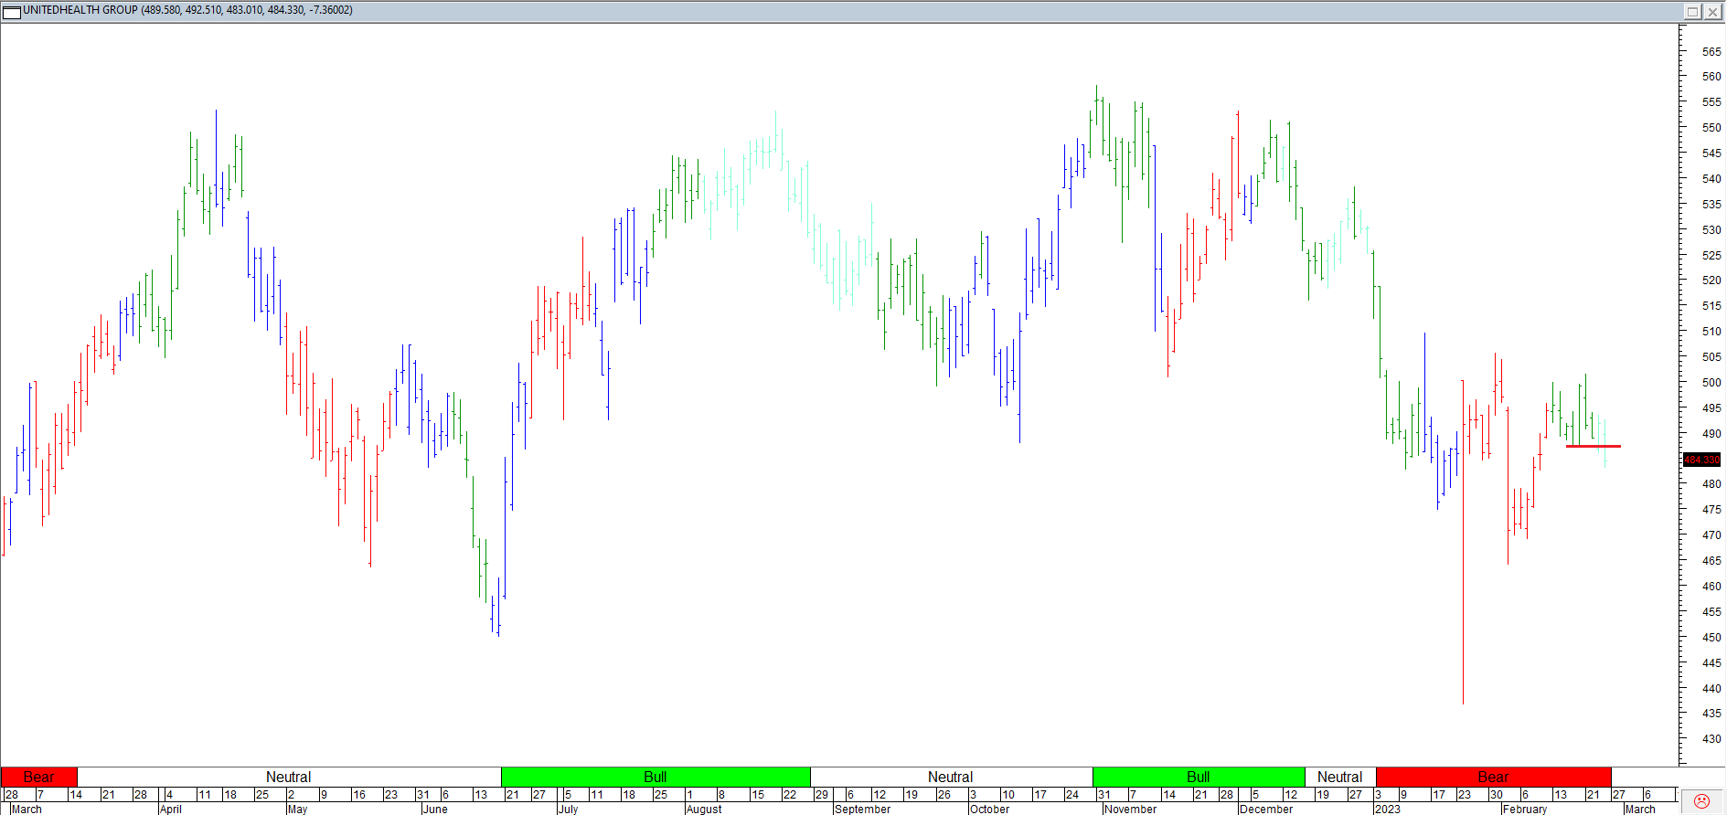Screen dimensions: 1727x815
Task: Click the UNITEDHEALTH GROUP title text
Action: tap(80, 10)
